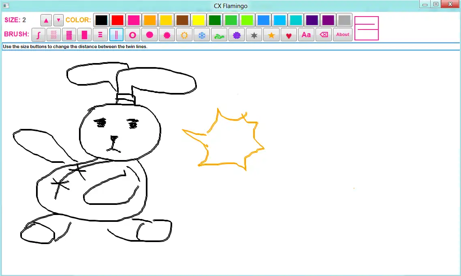Choose the dark purple color swatch
The height and width of the screenshot is (276, 461).
coord(312,20)
